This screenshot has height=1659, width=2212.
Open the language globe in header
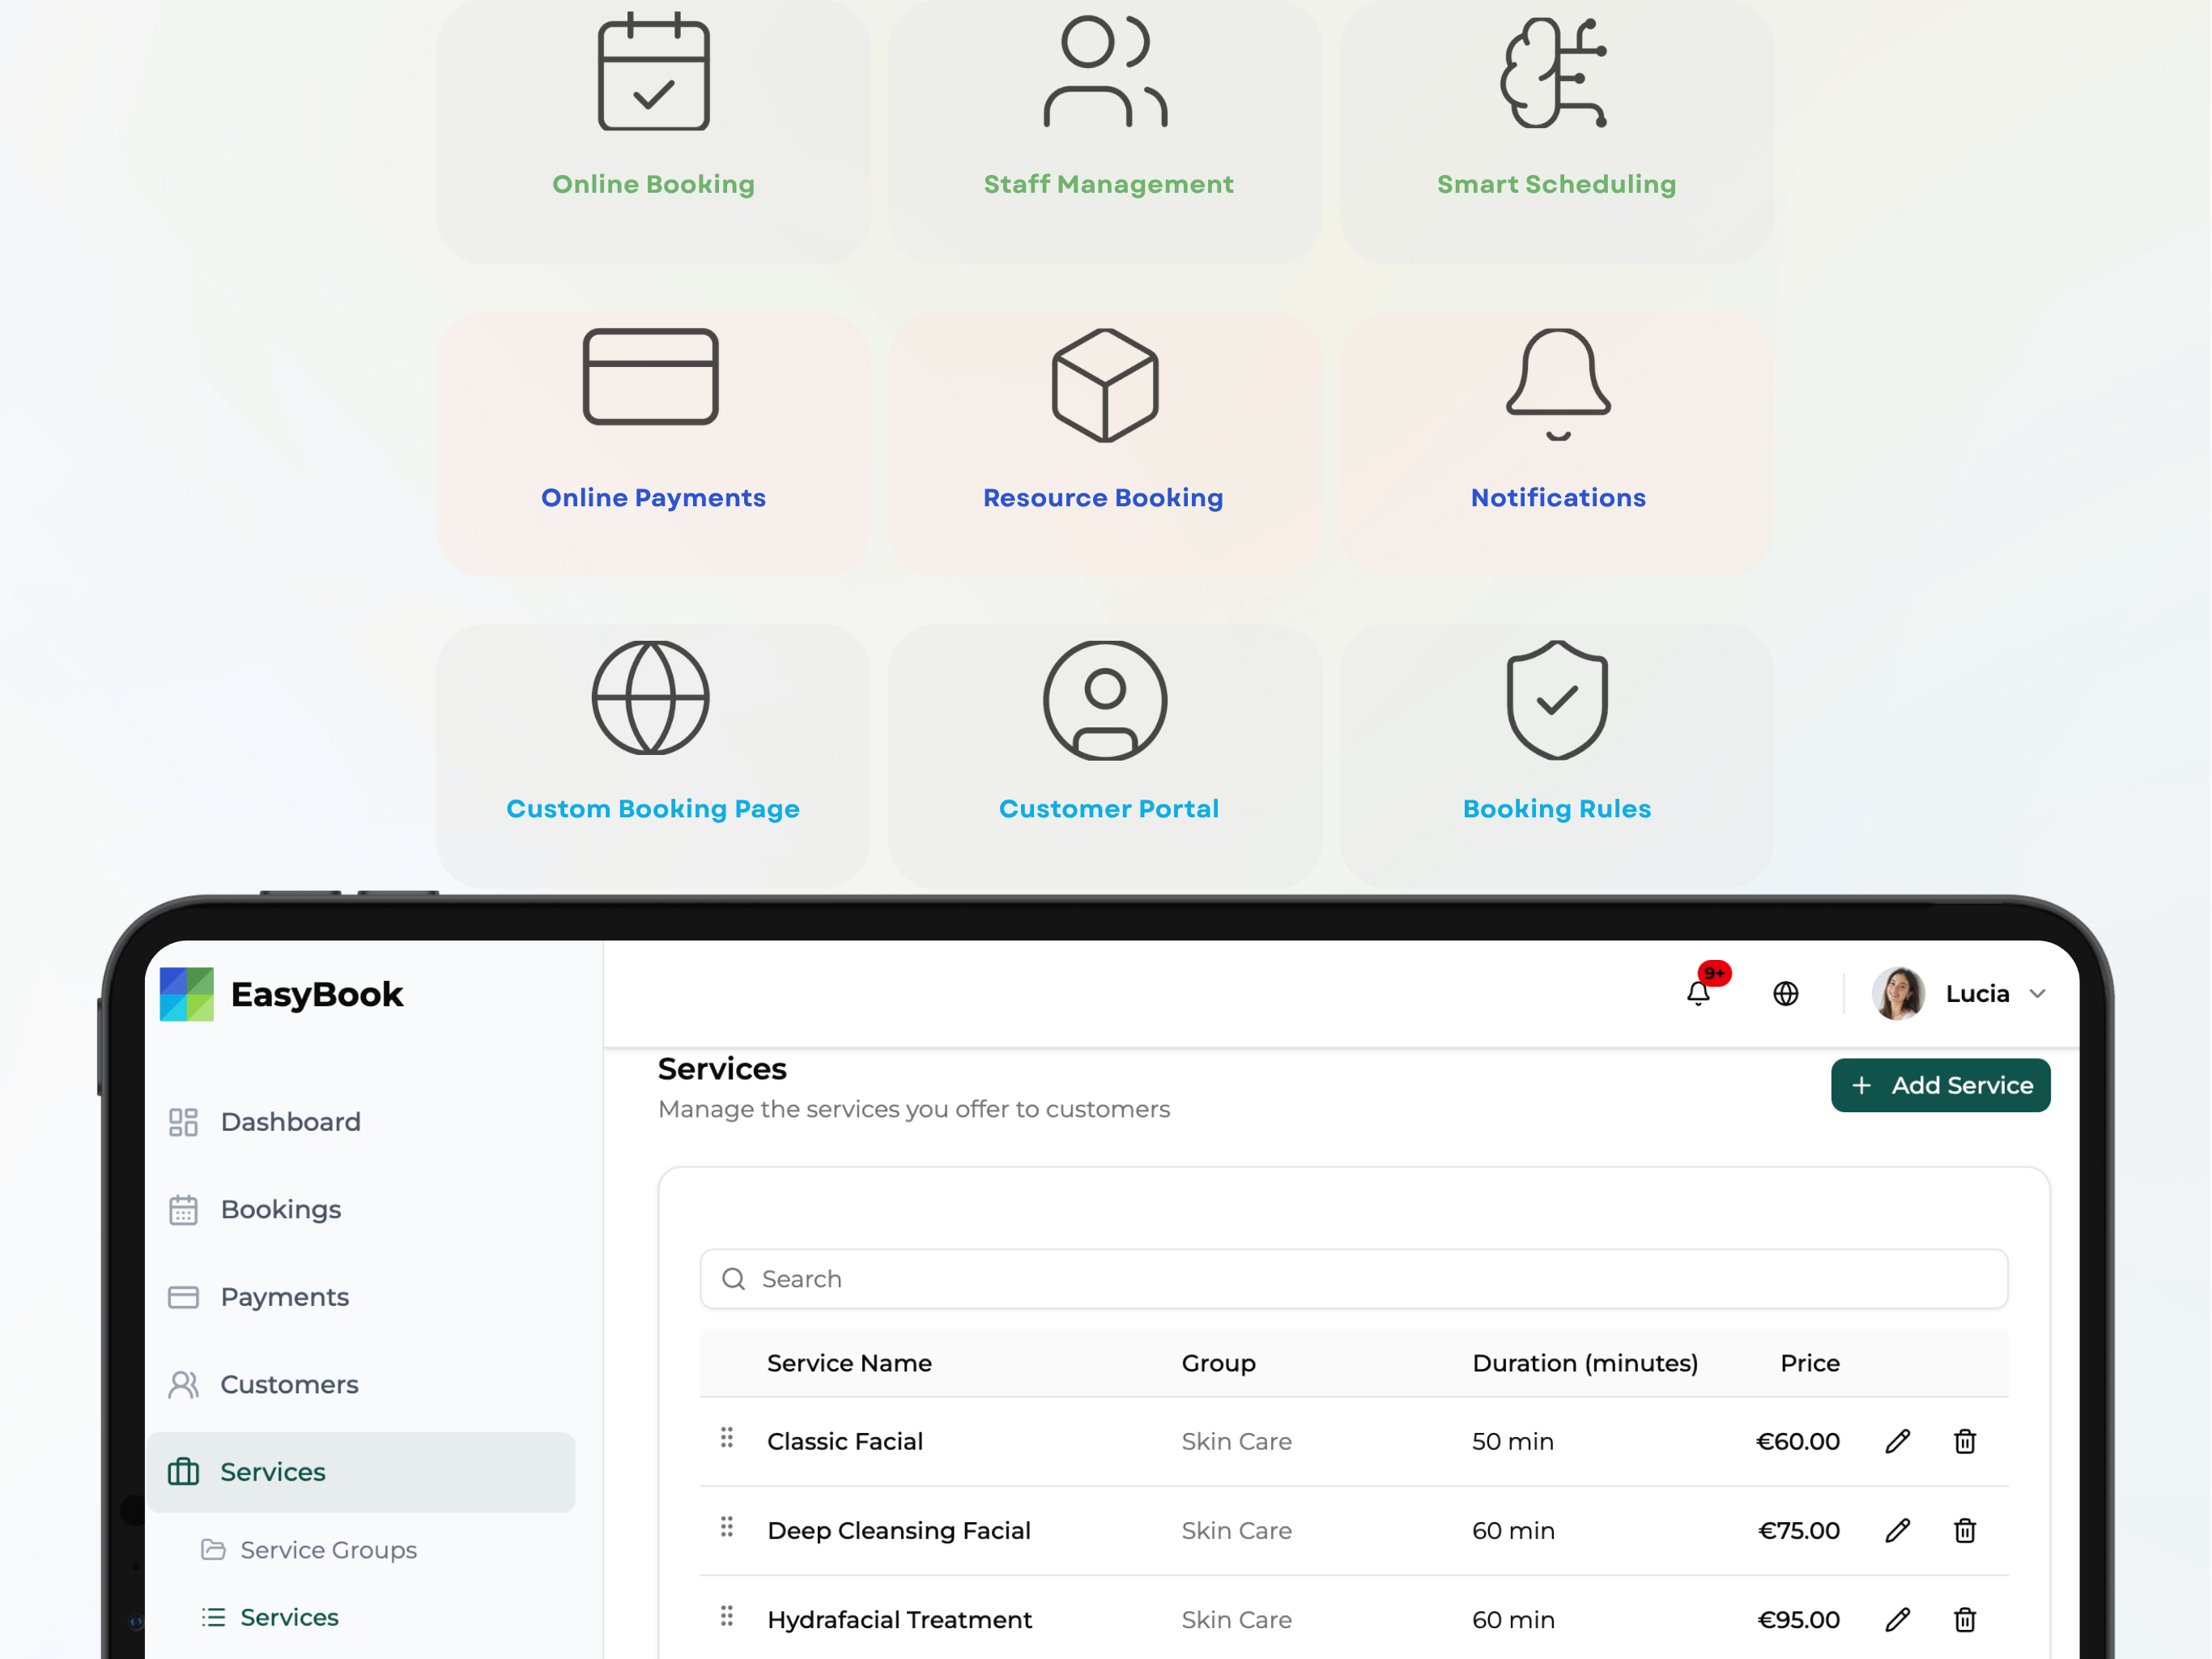tap(1786, 994)
